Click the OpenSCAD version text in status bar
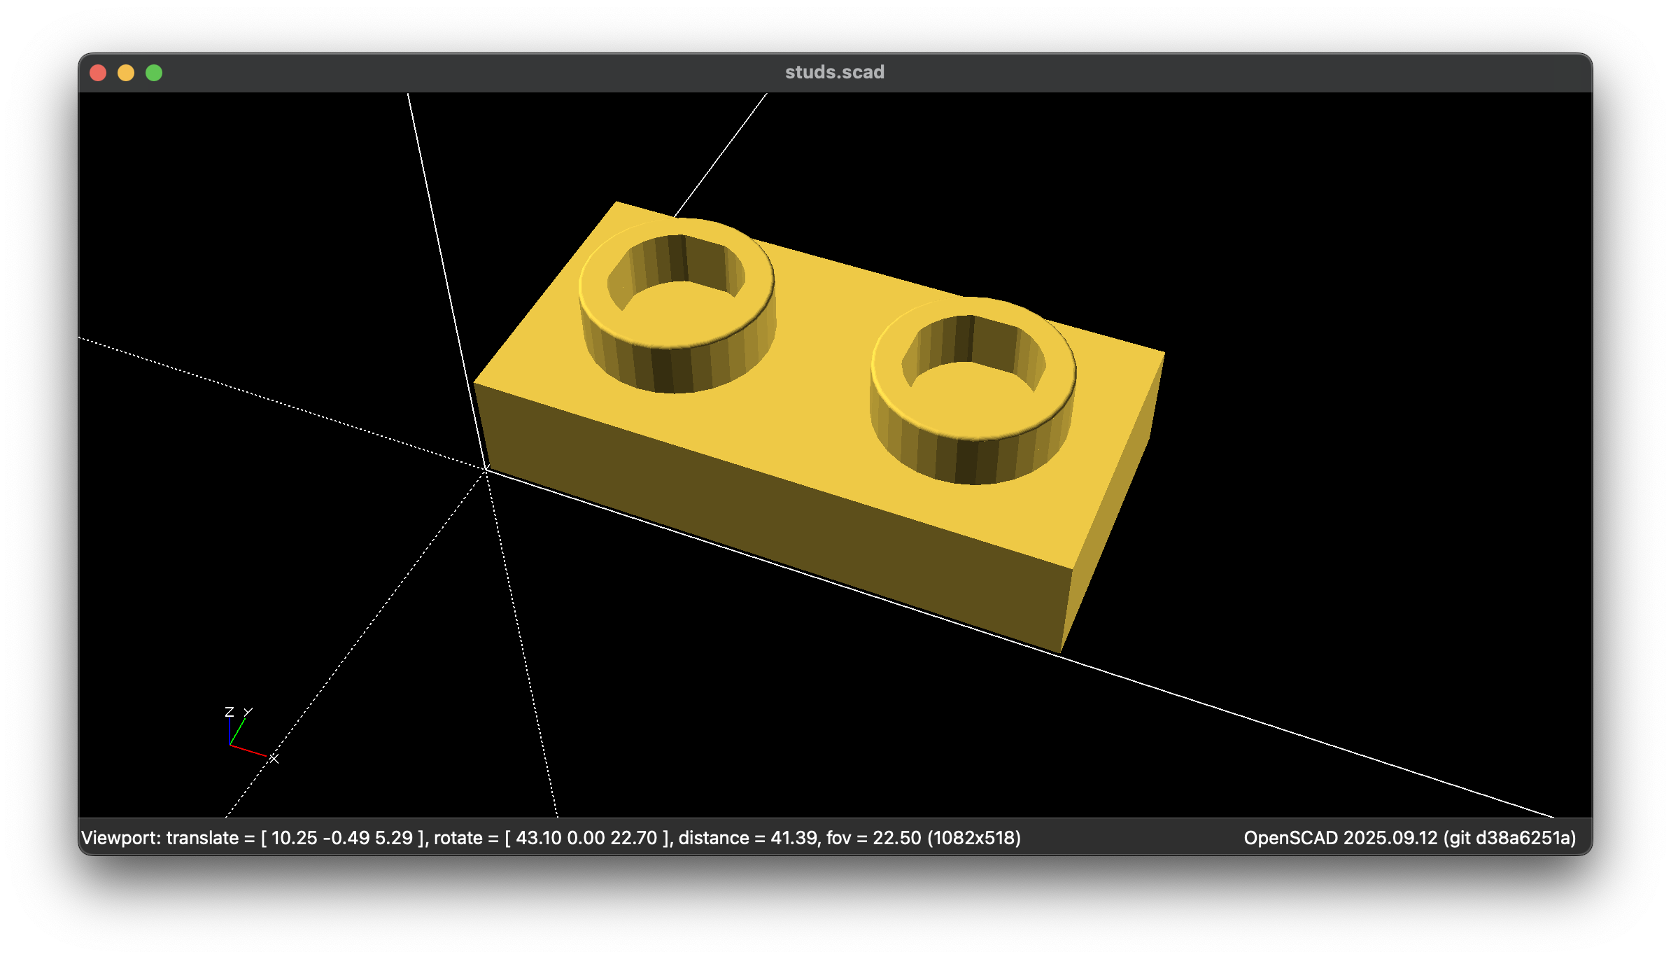 coord(1409,838)
